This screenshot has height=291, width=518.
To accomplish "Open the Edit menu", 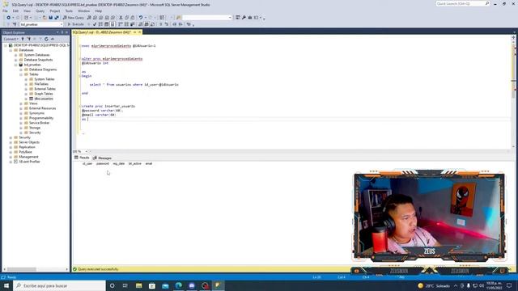I will pos(15,11).
